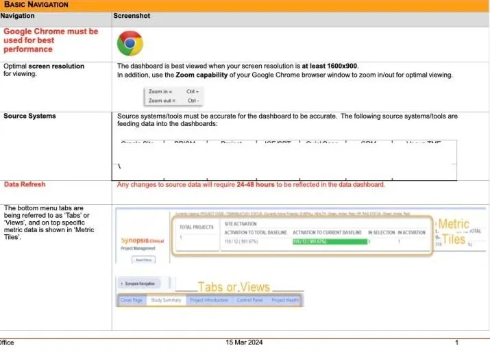
Task: Click the 'at least 1600x900' text
Action: click(330, 66)
